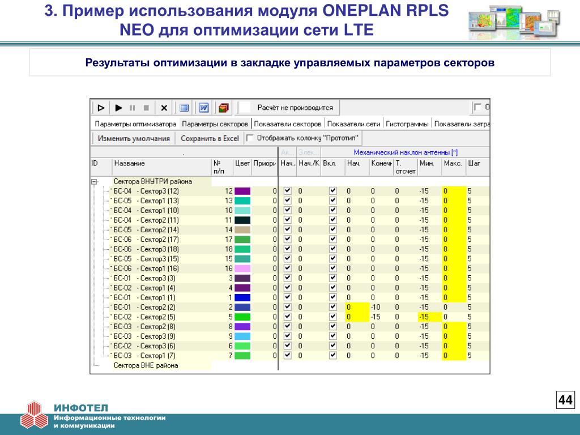
Task: Click the -10 end value for БС-01 Сектор2 (2)
Action: (x=376, y=308)
